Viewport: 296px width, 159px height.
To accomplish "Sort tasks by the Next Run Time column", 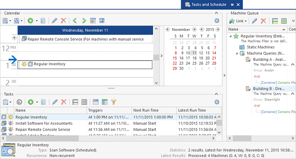I will coord(154,110).
